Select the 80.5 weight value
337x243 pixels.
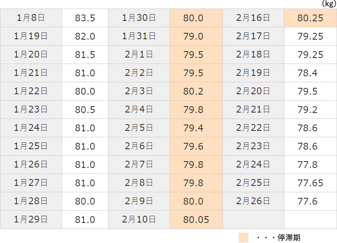pos(85,110)
